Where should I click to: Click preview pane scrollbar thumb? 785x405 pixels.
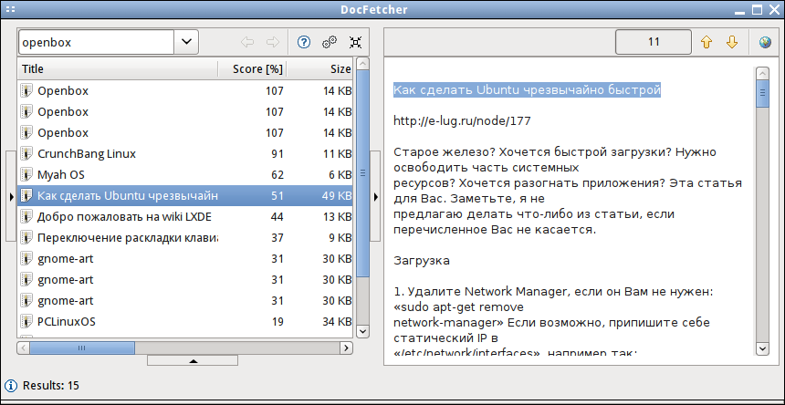[762, 93]
